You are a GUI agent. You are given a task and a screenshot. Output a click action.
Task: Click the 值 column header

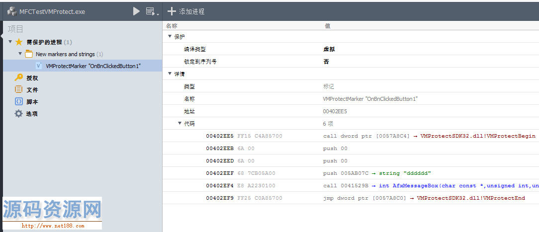click(x=328, y=26)
